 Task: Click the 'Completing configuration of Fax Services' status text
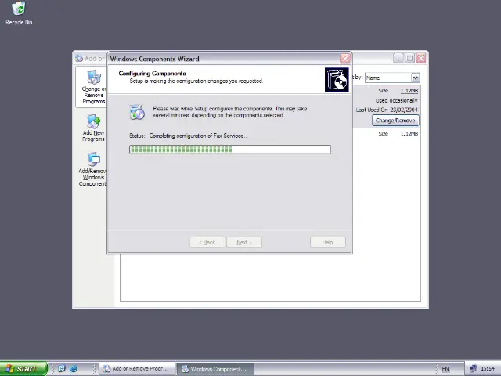click(x=198, y=136)
